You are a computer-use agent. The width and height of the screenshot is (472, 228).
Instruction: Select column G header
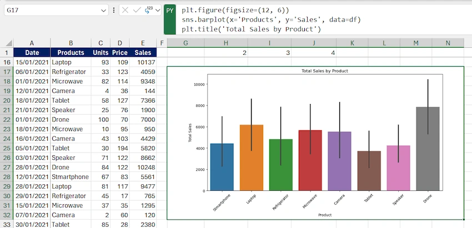tap(185, 43)
